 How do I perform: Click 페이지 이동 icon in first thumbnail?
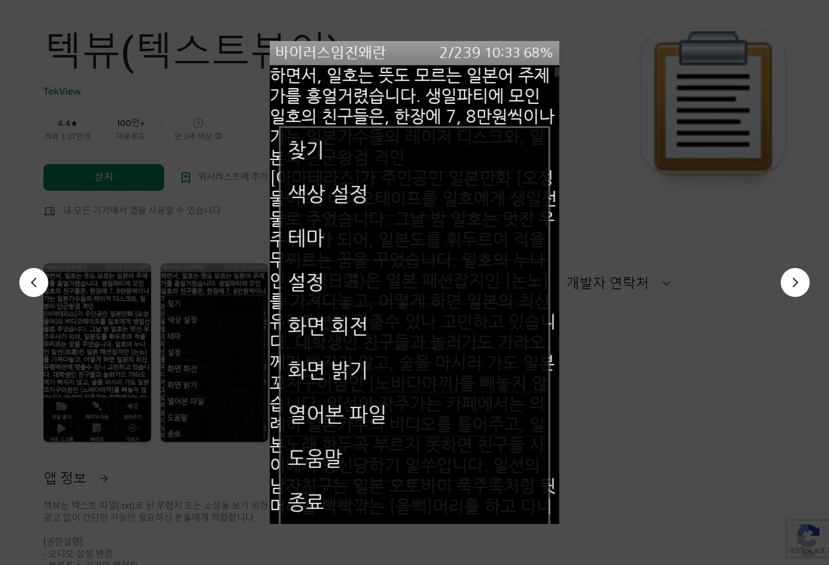pos(97,406)
